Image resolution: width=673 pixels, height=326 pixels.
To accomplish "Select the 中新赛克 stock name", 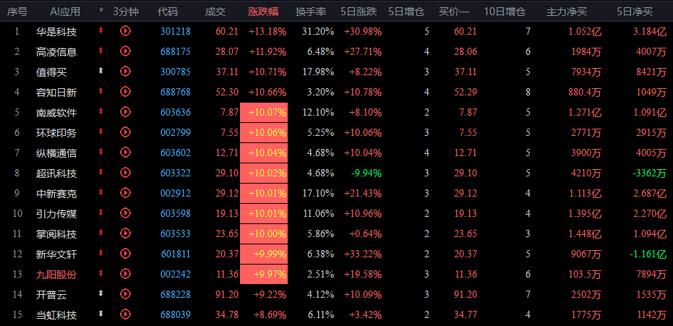I will point(56,194).
